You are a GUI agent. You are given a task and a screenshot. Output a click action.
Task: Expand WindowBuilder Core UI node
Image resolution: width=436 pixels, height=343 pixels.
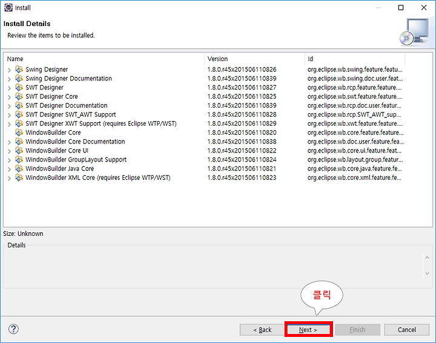9,151
